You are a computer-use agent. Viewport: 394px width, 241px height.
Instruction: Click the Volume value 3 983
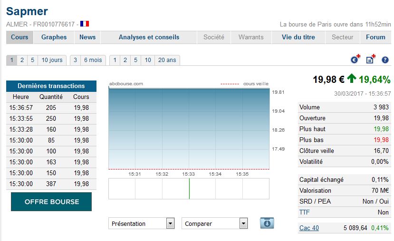(x=381, y=107)
